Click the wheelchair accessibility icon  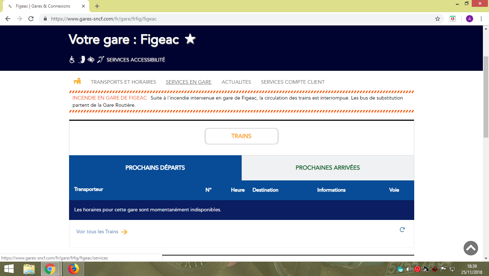tap(72, 60)
